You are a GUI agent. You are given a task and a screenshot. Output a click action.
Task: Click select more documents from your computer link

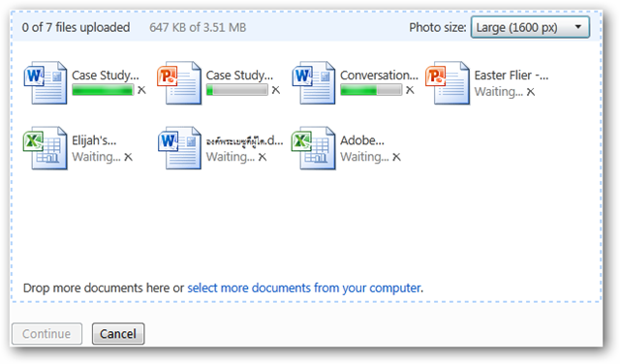coord(303,288)
